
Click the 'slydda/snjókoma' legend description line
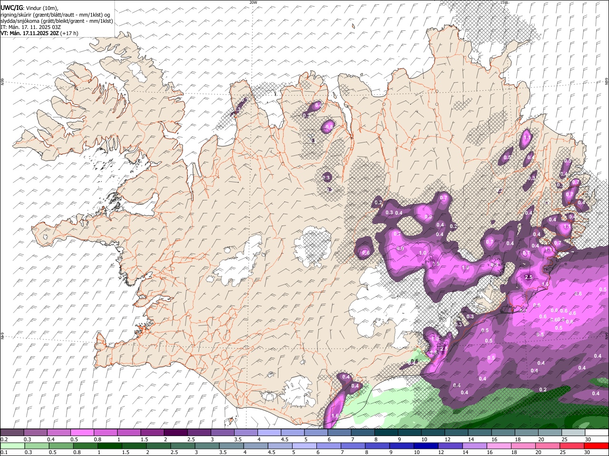click(x=57, y=21)
